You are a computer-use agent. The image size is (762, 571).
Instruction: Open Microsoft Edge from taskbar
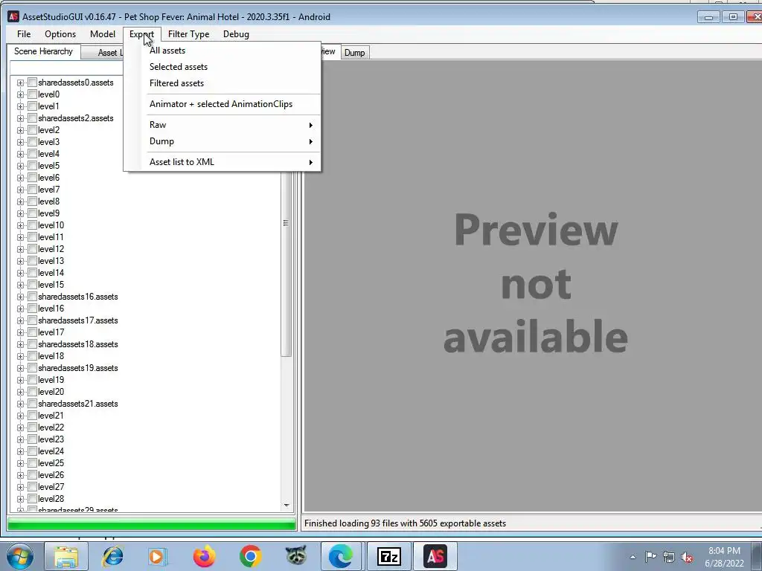tap(341, 556)
